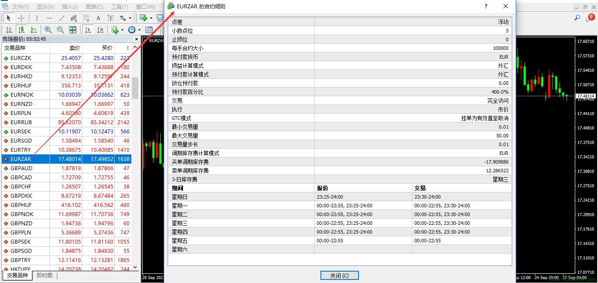Image resolution: width=598 pixels, height=283 pixels.
Task: Pick the trendline drawing tool
Action: click(61, 18)
